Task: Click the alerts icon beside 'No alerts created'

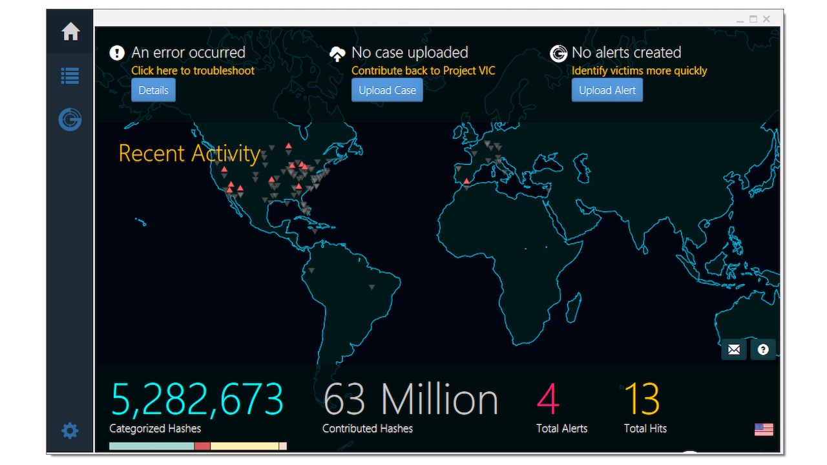Action: pos(558,54)
